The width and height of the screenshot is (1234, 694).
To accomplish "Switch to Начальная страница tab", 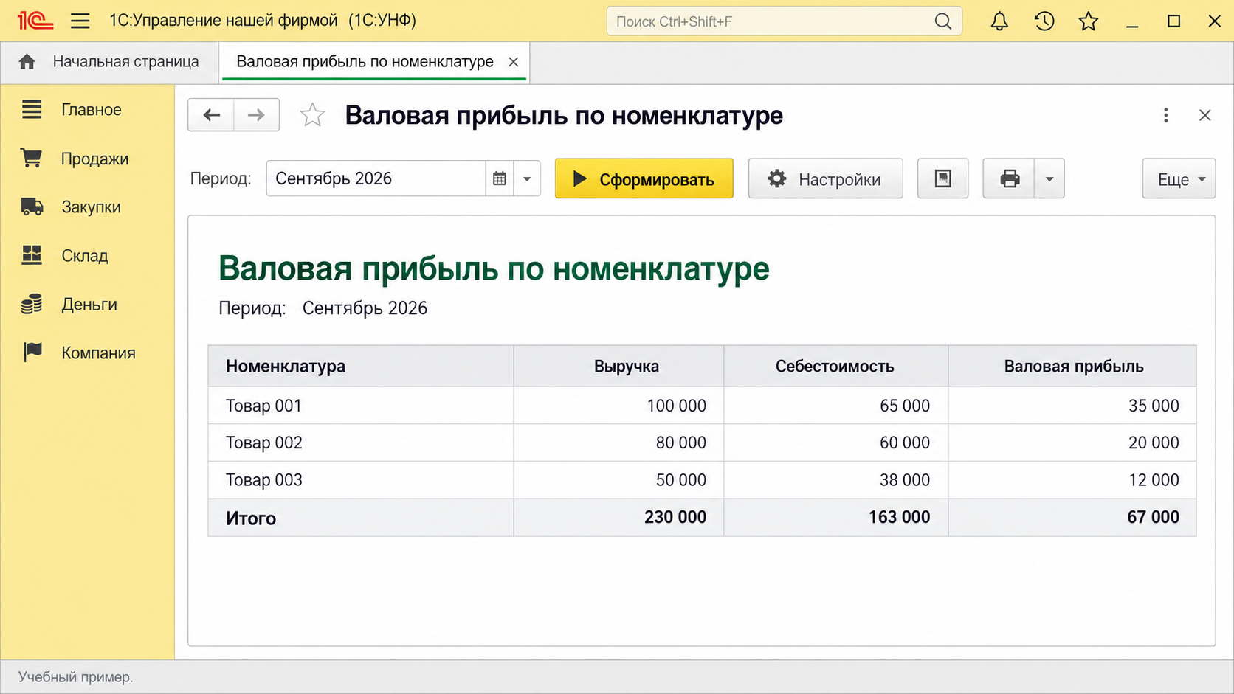I will click(x=109, y=62).
